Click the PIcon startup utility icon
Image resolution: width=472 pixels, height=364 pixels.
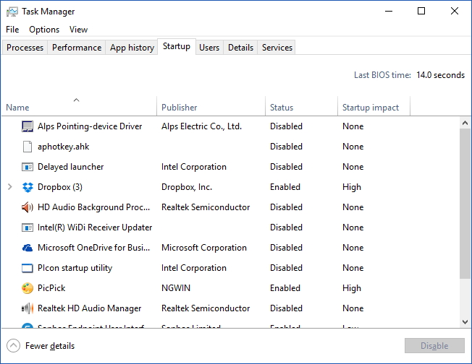(x=28, y=268)
